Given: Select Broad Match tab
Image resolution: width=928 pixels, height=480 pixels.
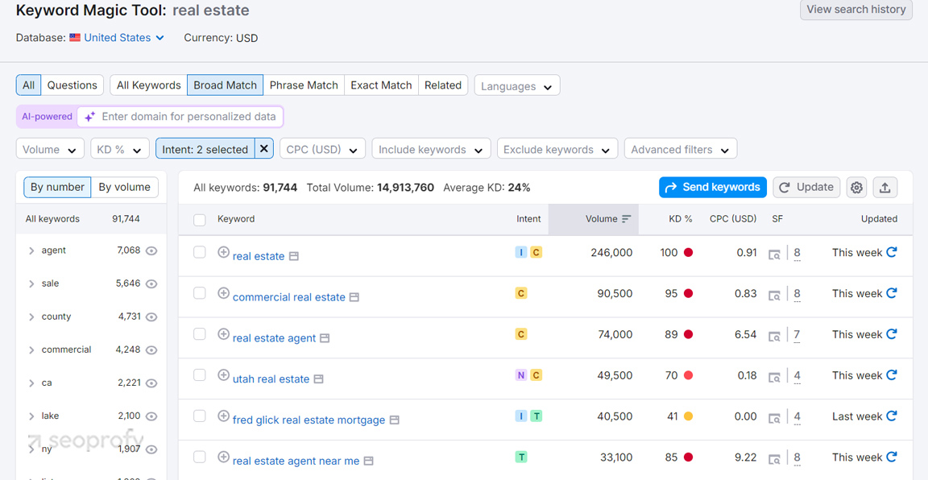Looking at the screenshot, I should tap(226, 85).
